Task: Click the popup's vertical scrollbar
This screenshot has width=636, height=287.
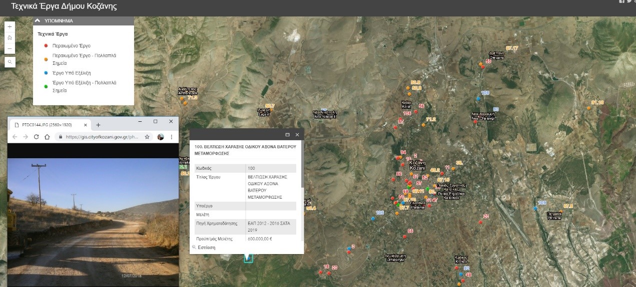Action: coord(302,165)
